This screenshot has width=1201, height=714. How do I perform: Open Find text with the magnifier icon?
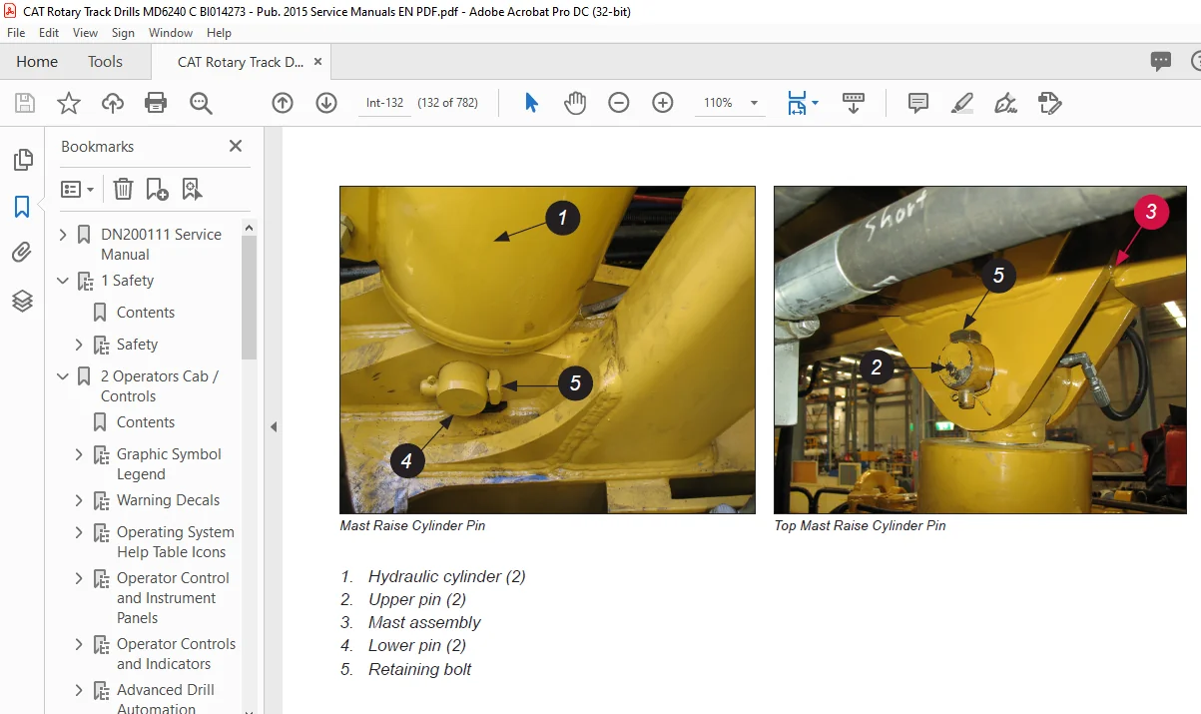pos(201,103)
